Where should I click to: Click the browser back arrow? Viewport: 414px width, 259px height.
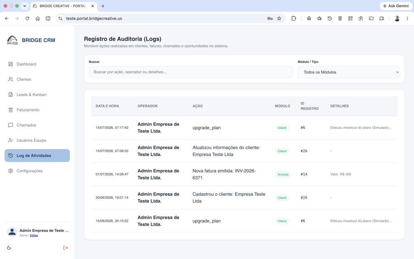tap(6, 19)
